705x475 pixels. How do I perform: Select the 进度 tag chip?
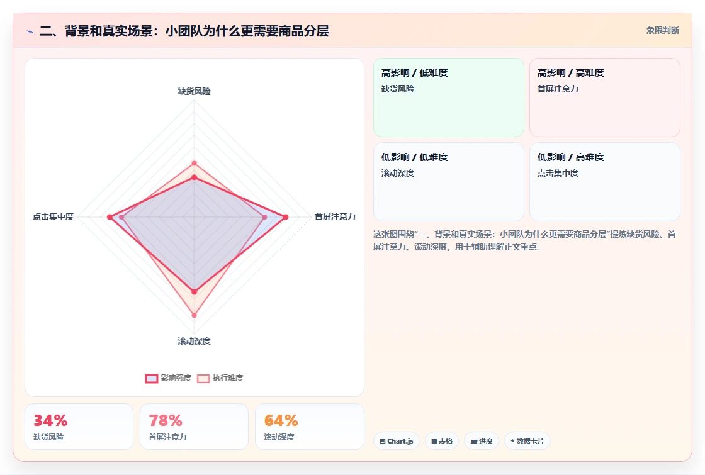(482, 441)
